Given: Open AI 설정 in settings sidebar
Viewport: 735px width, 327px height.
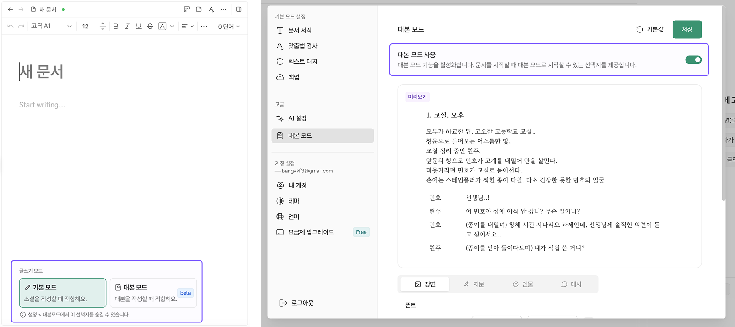Looking at the screenshot, I should (x=297, y=118).
